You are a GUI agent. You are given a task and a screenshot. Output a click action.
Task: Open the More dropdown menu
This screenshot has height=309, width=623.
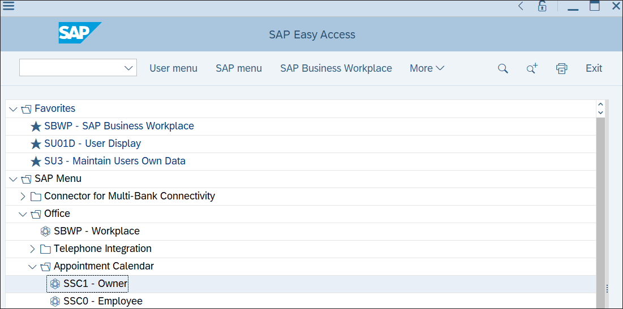(427, 68)
